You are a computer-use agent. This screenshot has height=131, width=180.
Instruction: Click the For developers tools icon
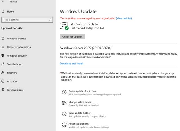click(3, 90)
